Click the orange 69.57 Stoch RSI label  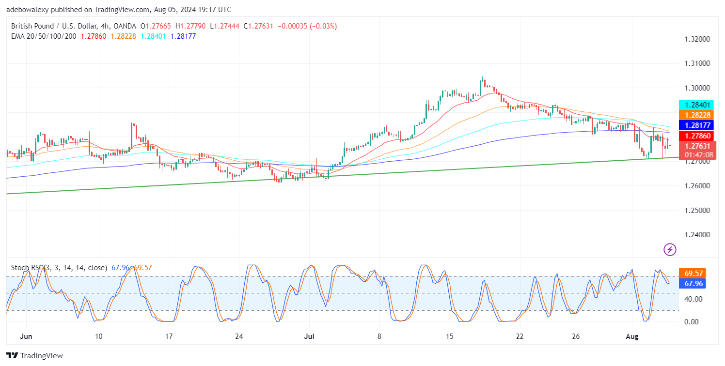pos(692,274)
